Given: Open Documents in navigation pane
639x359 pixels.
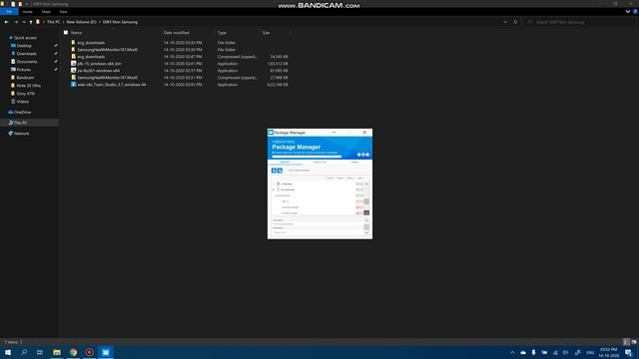Looking at the screenshot, I should click(27, 62).
